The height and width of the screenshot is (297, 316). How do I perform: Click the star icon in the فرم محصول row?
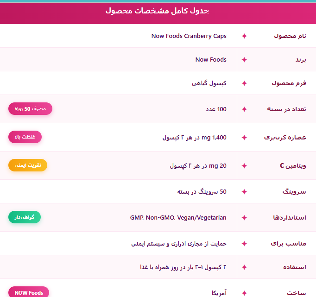[244, 83]
